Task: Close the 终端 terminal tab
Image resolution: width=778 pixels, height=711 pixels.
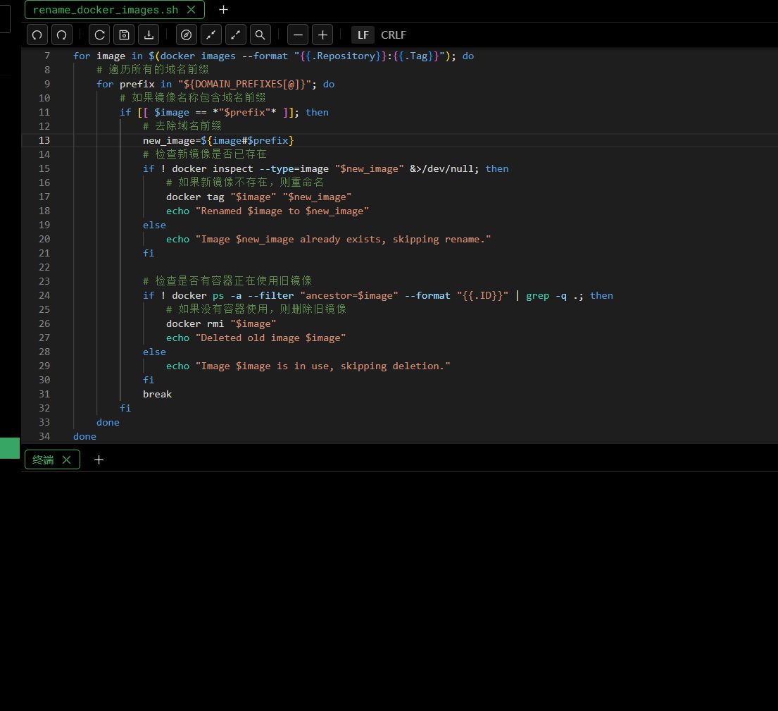Action: tap(66, 459)
